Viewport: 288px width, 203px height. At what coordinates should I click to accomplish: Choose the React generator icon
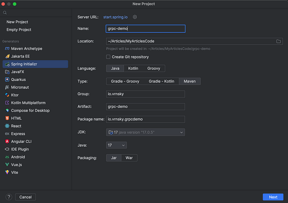tap(7, 126)
